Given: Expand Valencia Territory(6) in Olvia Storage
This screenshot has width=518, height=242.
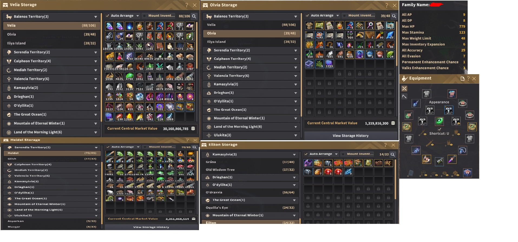Looking at the screenshot, I should [252, 76].
